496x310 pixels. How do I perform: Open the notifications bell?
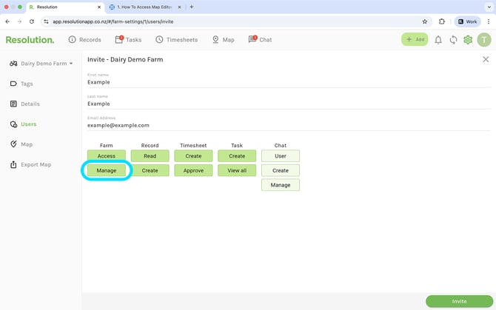pos(438,40)
